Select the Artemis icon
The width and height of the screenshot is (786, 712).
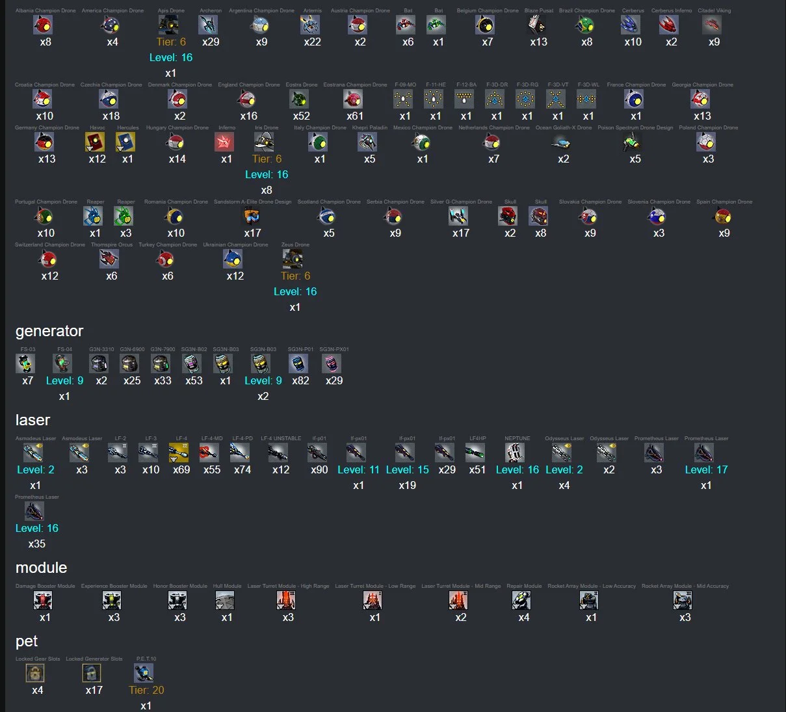(310, 25)
